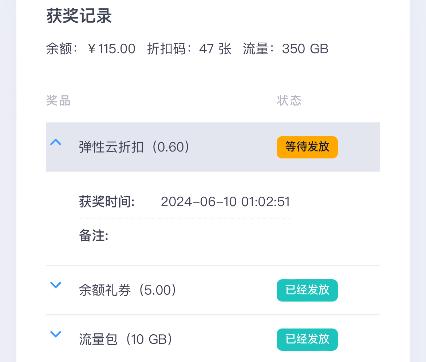Click the 等待发放 status badge
This screenshot has width=426, height=362.
307,147
